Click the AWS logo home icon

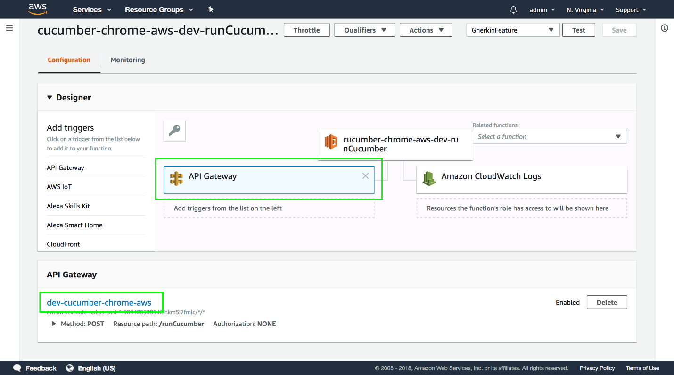[38, 9]
